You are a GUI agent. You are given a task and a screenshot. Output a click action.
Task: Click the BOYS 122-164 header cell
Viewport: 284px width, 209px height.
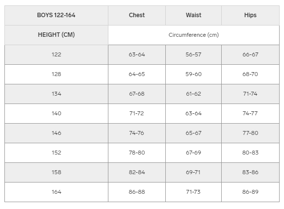pos(56,15)
